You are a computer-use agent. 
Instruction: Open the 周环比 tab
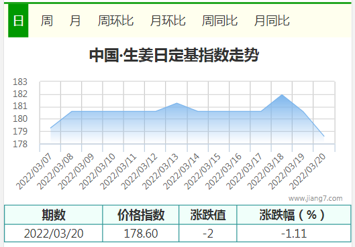[x=115, y=21]
